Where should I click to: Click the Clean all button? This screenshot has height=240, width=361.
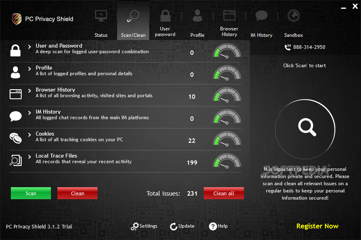point(224,193)
